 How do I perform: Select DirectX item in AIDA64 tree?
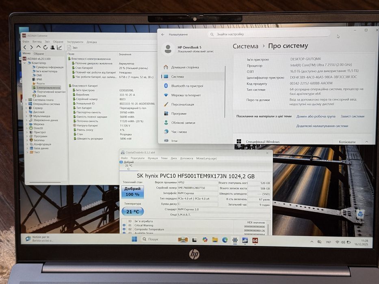[36, 128]
